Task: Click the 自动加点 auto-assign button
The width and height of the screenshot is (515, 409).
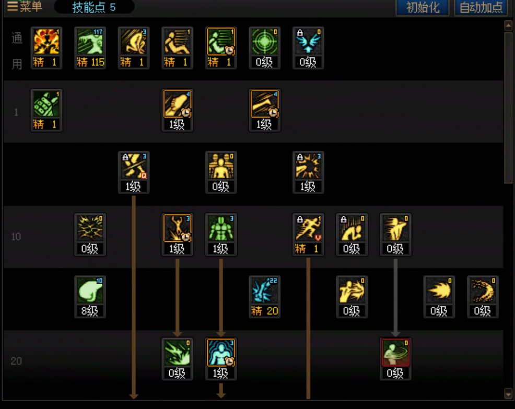Action: [481, 7]
